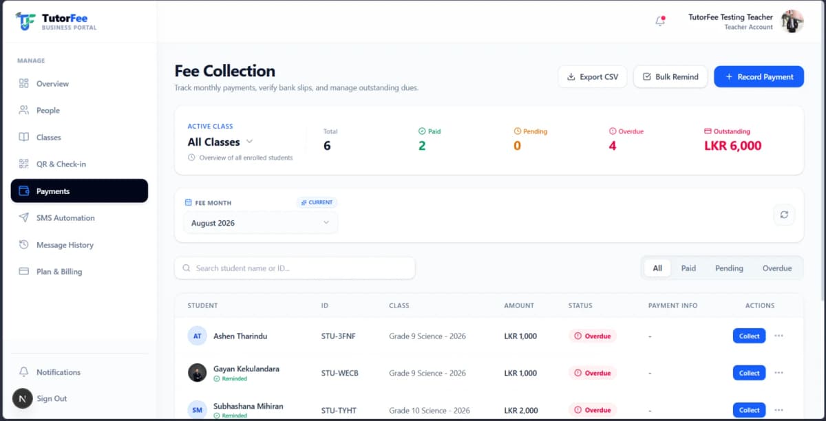Click the round N badge icon

pyautogui.click(x=23, y=398)
